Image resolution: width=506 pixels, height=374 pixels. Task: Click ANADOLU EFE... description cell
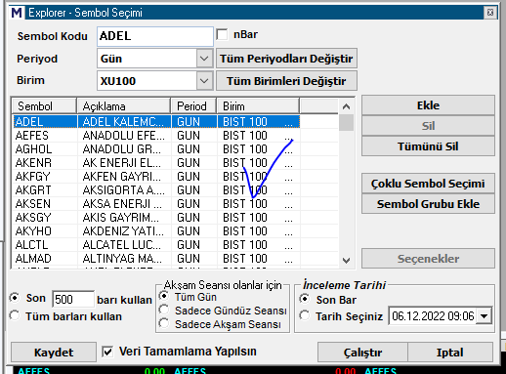124,136
